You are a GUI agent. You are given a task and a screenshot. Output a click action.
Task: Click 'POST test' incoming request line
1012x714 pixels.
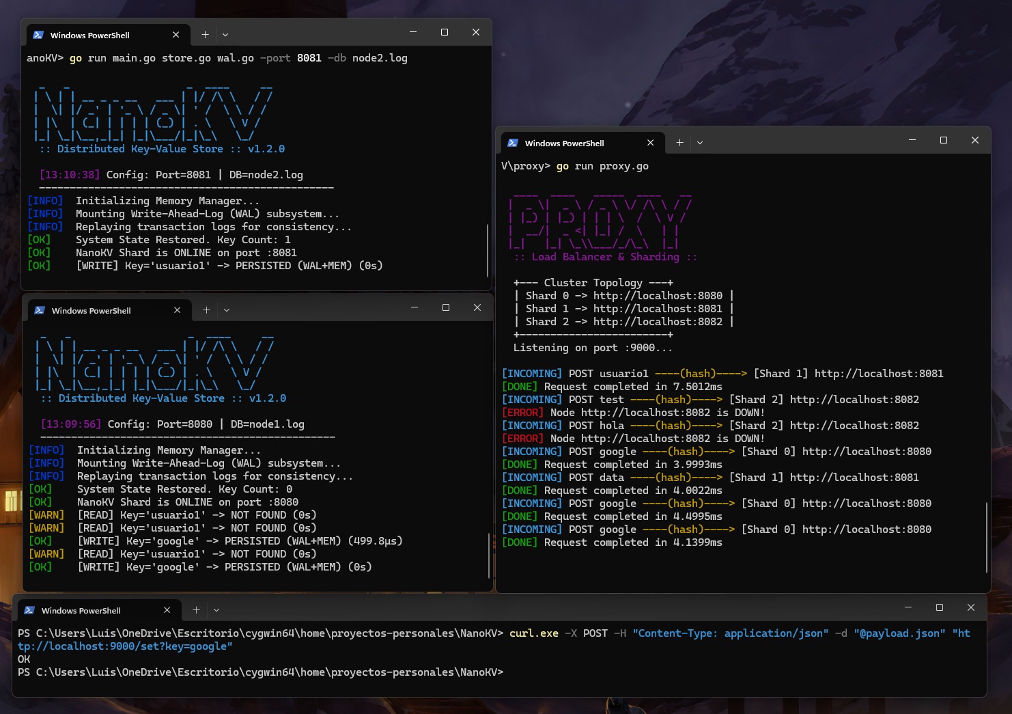[x=710, y=400]
